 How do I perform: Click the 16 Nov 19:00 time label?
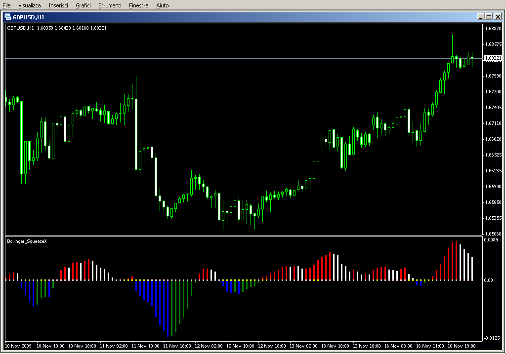pyautogui.click(x=462, y=346)
